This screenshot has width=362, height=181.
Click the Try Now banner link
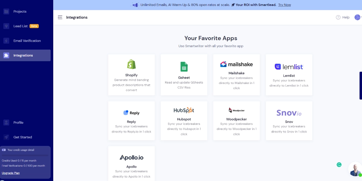284,5
